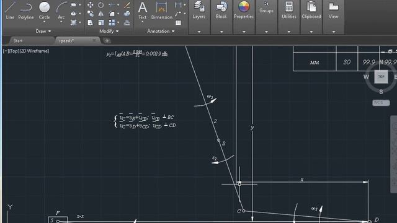Open the [Top] view controls menu
Viewport: 397px width, 223px height.
click(x=14, y=51)
